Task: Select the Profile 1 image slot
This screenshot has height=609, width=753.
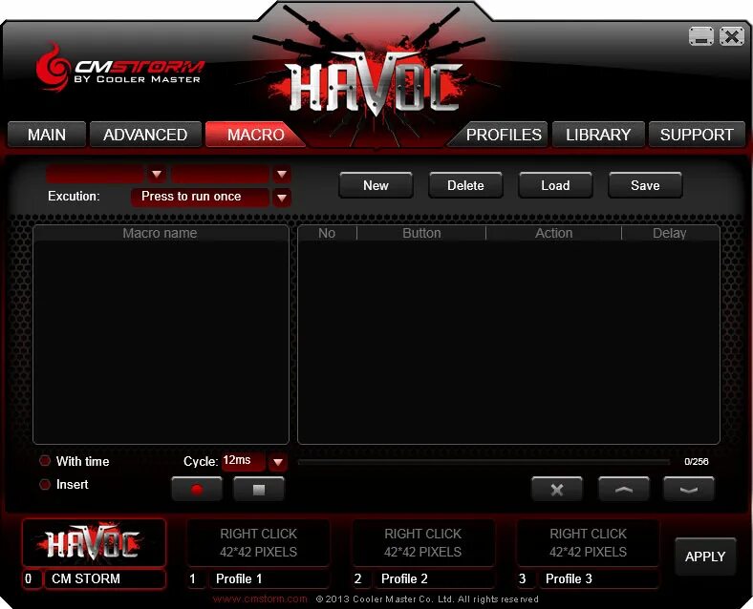Action: pos(258,543)
